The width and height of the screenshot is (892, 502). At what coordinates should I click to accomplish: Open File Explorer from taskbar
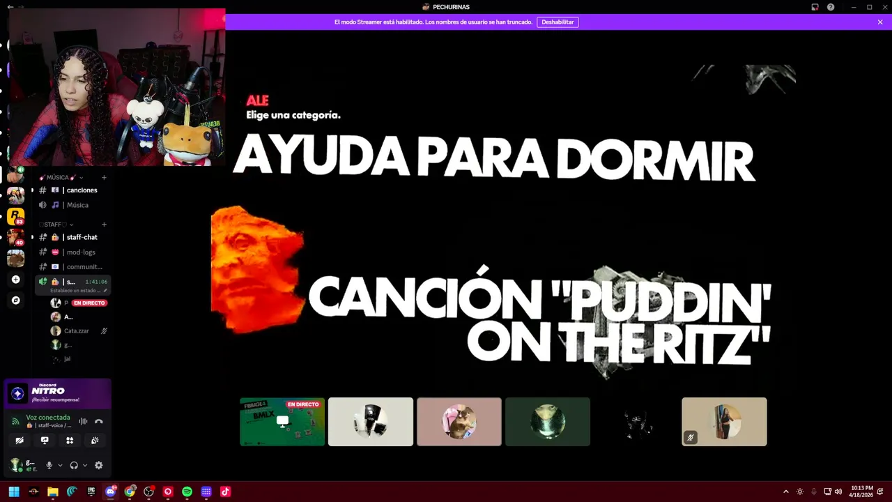point(53,492)
